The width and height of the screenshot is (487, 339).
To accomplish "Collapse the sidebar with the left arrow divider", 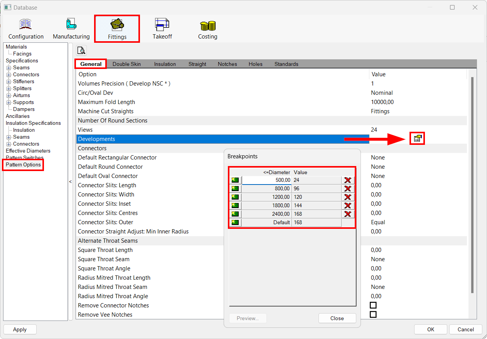I will pos(70,181).
